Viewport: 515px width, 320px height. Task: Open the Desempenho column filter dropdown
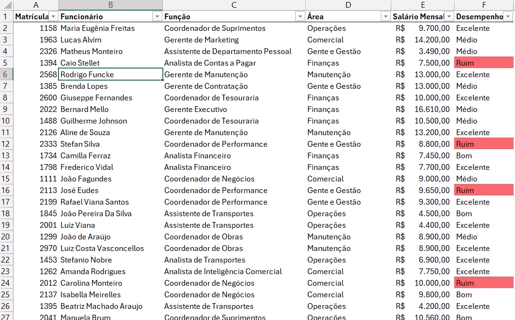point(508,17)
